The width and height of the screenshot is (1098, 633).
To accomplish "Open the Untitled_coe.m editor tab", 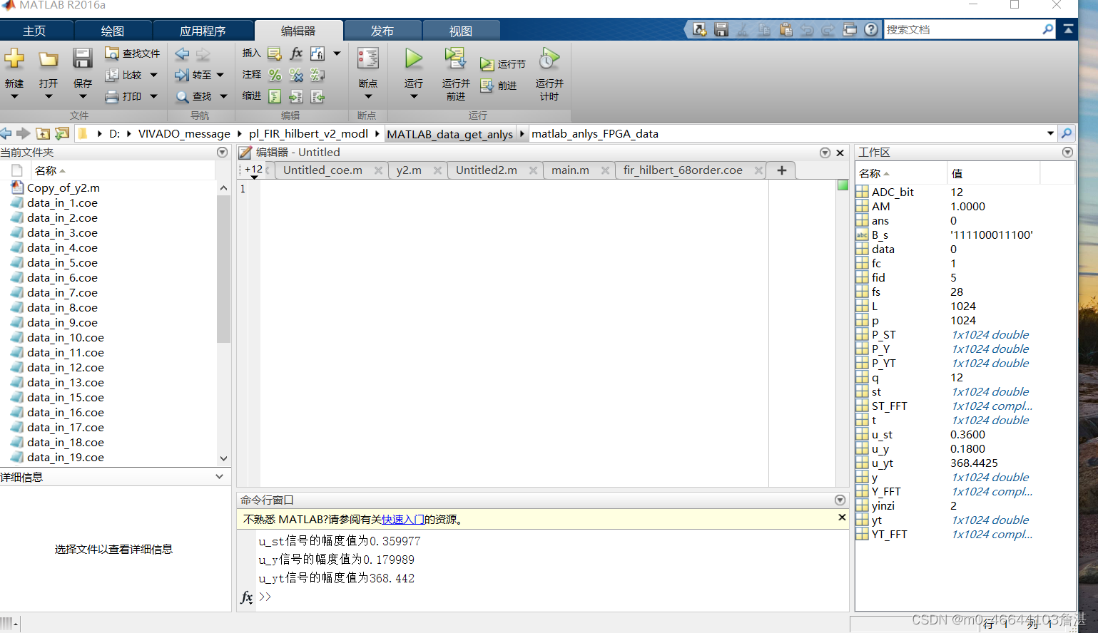I will pyautogui.click(x=323, y=170).
